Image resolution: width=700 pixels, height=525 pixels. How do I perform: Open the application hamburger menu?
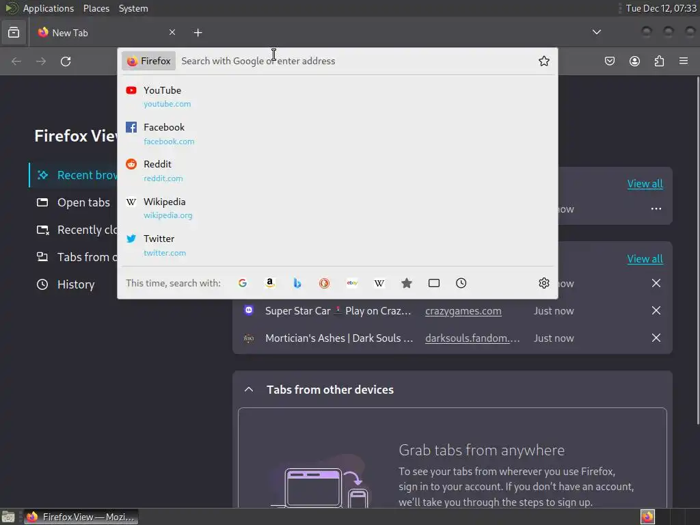point(684,61)
